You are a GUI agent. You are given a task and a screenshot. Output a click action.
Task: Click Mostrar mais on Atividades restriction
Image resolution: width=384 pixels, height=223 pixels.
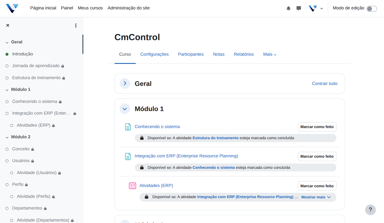[x=316, y=197]
